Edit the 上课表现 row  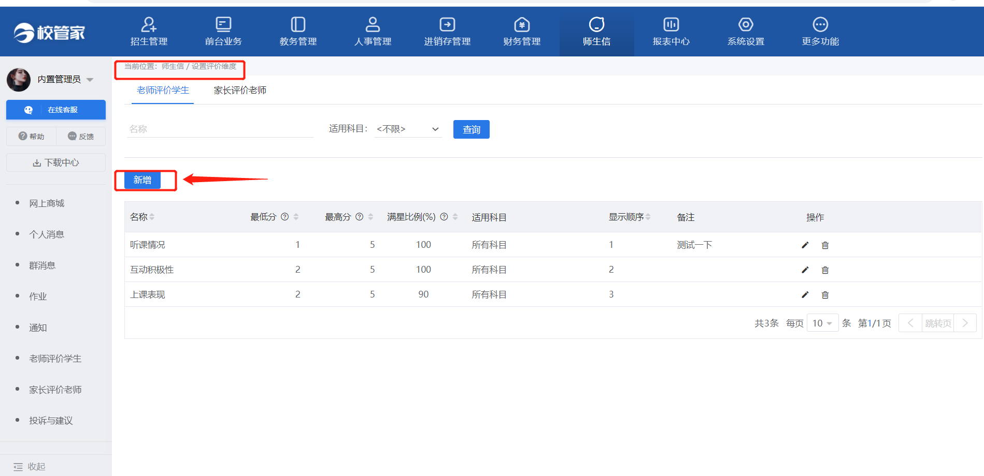coord(805,294)
